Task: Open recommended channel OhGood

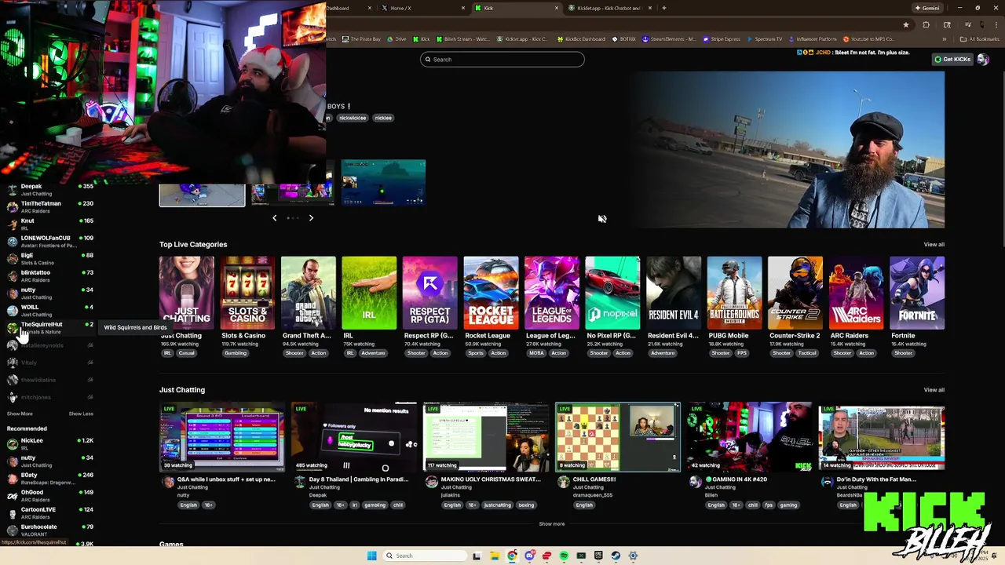Action: tap(50, 496)
